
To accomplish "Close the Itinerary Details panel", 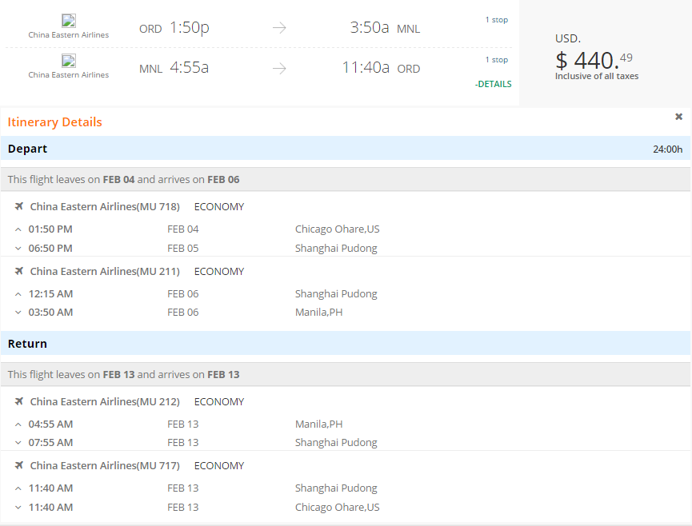I will pos(678,117).
